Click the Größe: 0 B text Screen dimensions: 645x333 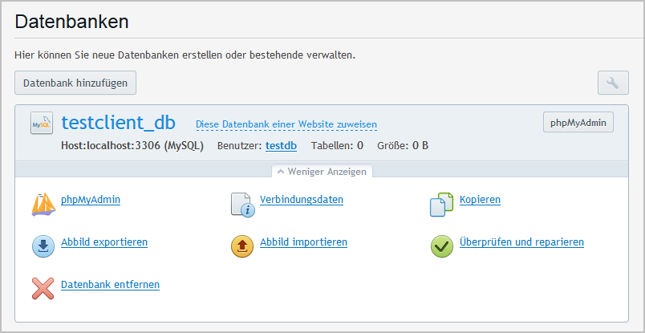403,146
